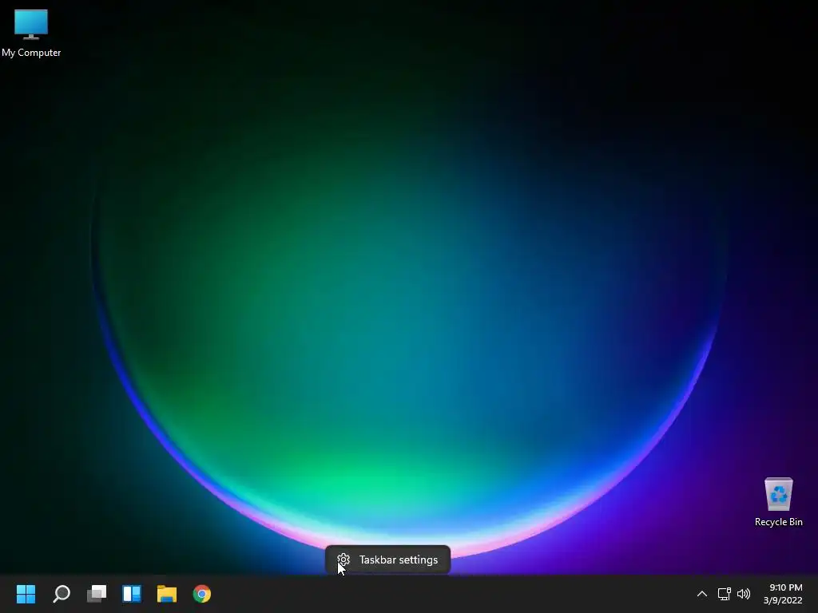
Task: Launch File Explorer from taskbar
Action: [x=167, y=594]
